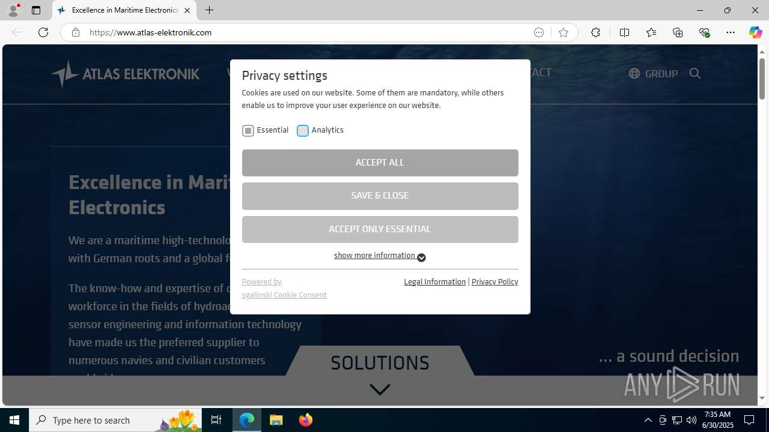This screenshot has height=432, width=769.
Task: Click the browser profile avatar icon
Action: (13, 10)
